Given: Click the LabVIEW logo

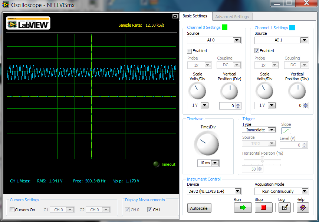Looking at the screenshot, I should click(28, 23).
